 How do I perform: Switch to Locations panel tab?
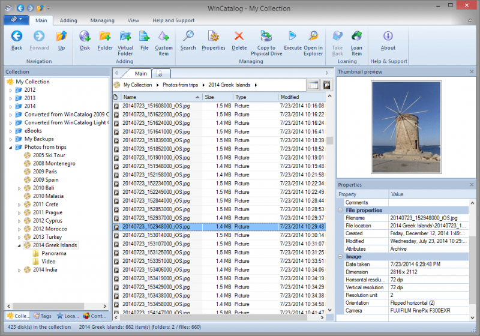(x=68, y=316)
